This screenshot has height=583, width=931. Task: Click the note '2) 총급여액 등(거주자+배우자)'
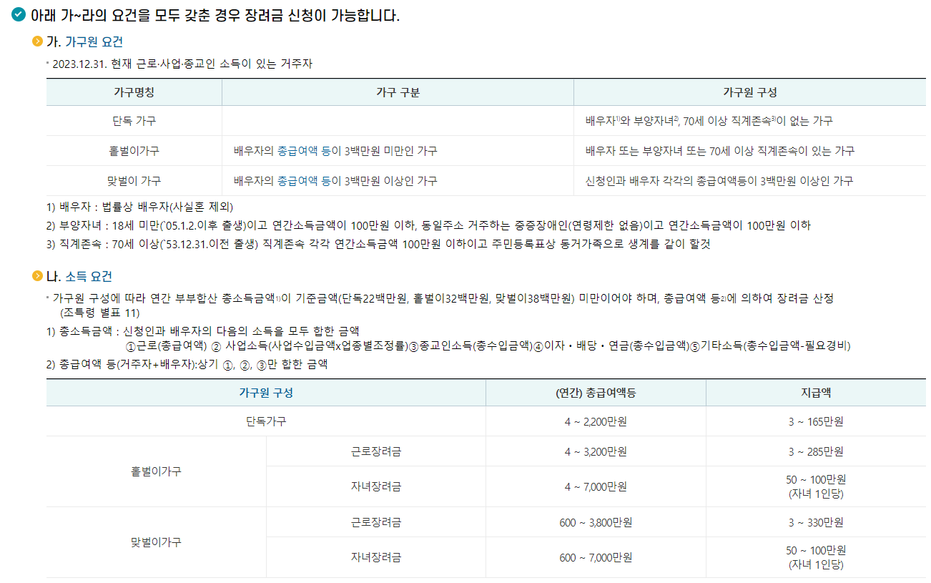pos(187,364)
